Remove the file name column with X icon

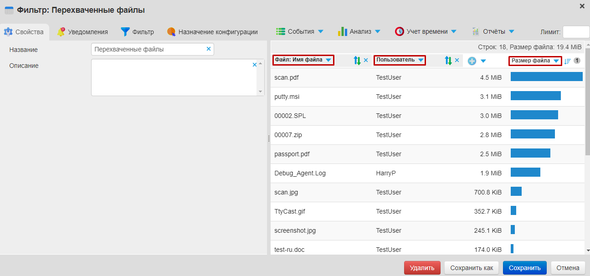coord(366,60)
